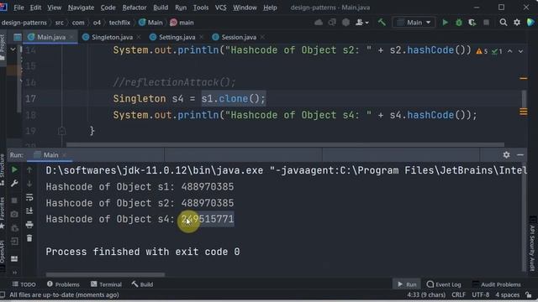Click the stop process square in toolbar
Image resolution: width=538 pixels, height=302 pixels.
click(x=486, y=23)
